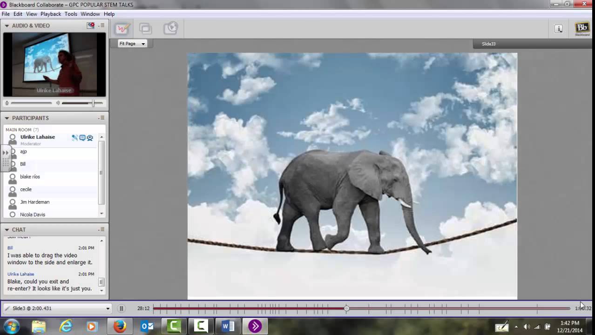Click the microphone level icon
This screenshot has width=595, height=335.
coord(7,103)
